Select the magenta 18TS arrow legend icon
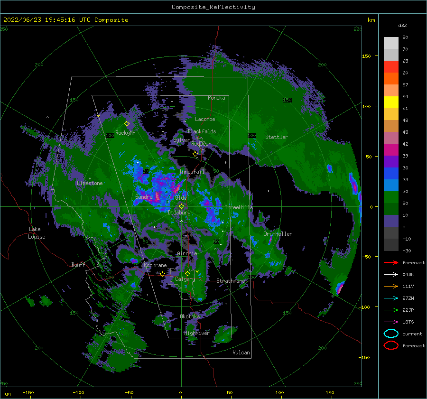 point(391,322)
